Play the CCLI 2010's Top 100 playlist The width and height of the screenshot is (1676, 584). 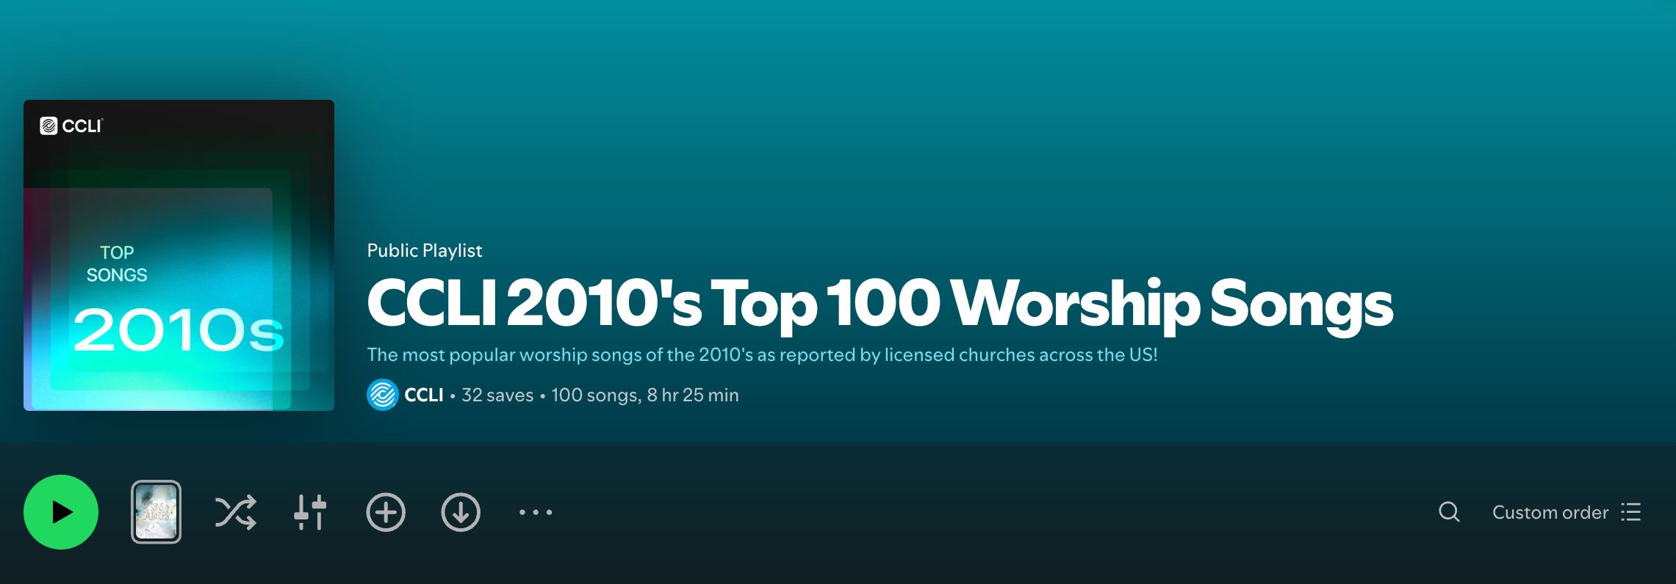point(61,512)
